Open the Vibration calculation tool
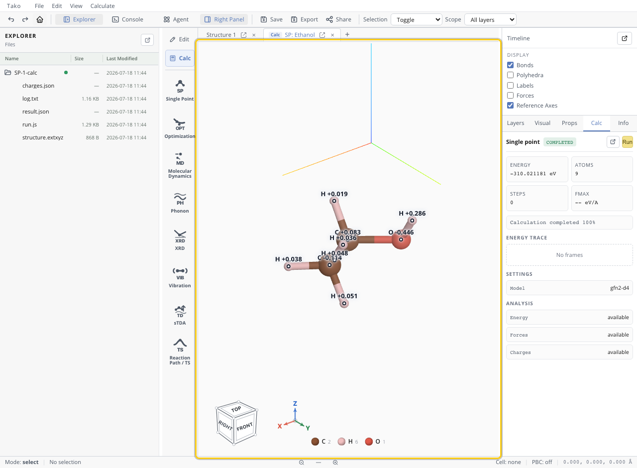Viewport: 637px width, 468px height. (x=180, y=277)
